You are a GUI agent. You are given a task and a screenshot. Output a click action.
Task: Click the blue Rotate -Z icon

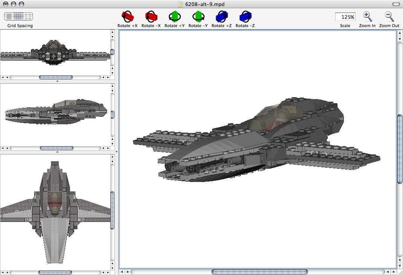coord(244,17)
